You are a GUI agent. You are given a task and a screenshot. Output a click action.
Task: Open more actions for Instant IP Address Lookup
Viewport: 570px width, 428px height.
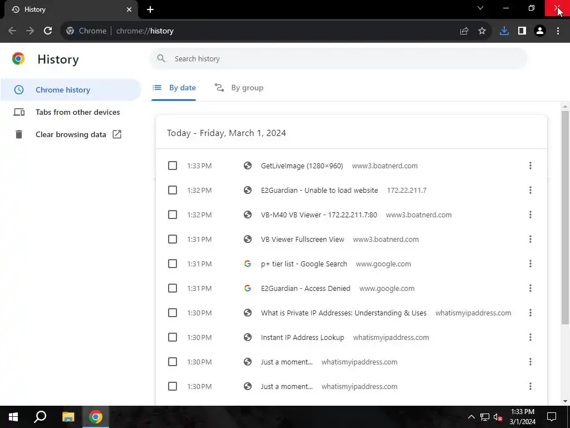[x=530, y=337]
